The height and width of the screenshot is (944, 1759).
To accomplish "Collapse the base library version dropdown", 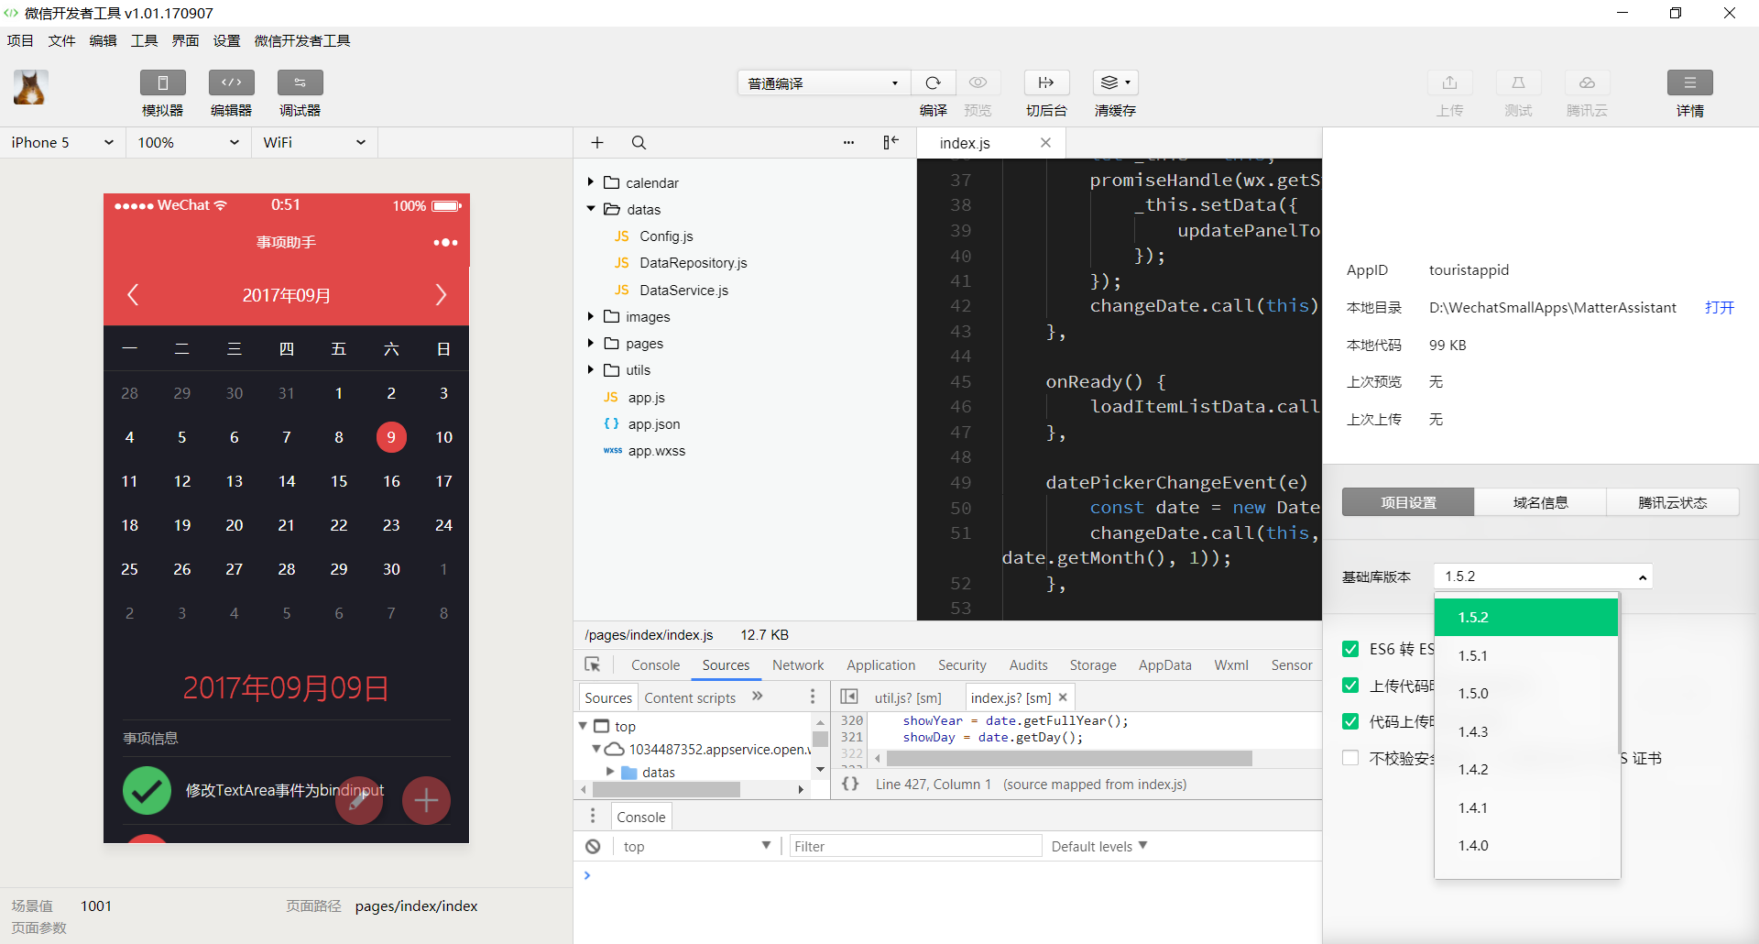I will pyautogui.click(x=1543, y=576).
